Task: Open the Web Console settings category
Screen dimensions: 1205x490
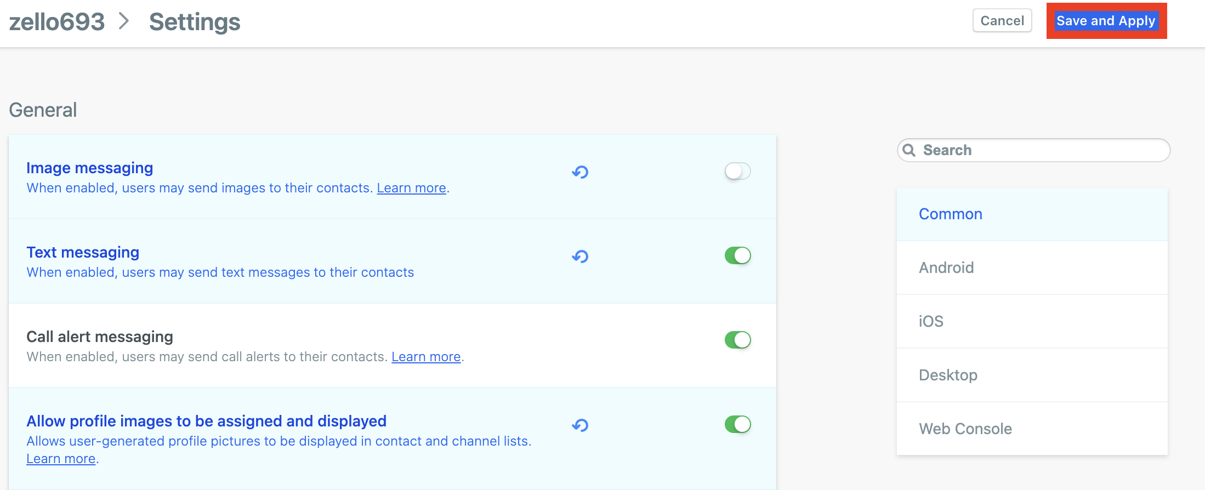Action: [x=1032, y=429]
